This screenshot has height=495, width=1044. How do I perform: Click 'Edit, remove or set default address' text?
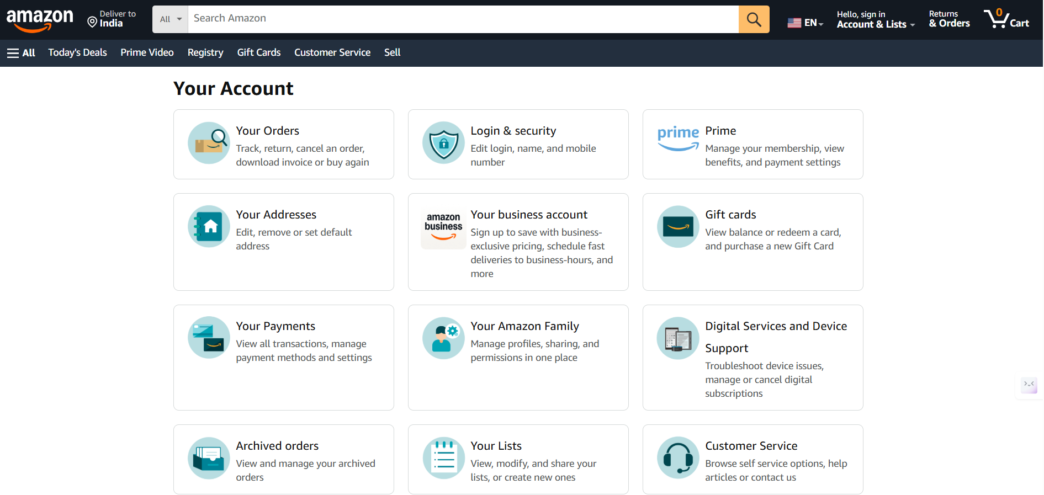pos(294,239)
